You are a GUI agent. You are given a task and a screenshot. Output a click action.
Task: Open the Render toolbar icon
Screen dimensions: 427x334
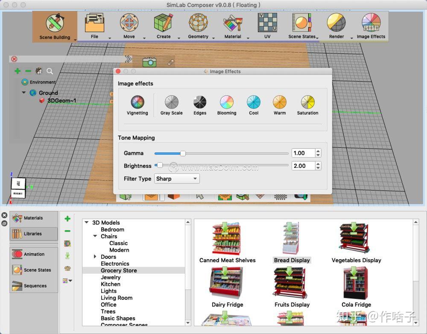pyautogui.click(x=336, y=23)
